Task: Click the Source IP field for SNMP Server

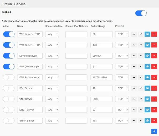Action: (76, 120)
